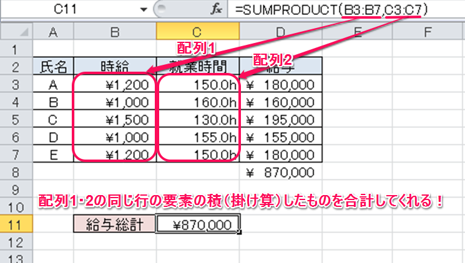Open the Name Box dropdown arrow
Viewport: 465px width, 263px height.
click(145, 11)
